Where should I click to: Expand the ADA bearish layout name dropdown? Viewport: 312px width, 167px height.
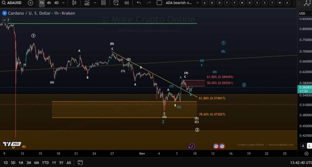197,3
